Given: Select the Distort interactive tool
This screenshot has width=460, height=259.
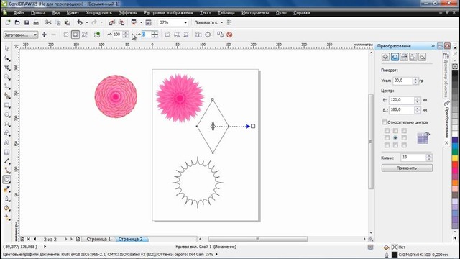Looking at the screenshot, I should coord(7,180).
